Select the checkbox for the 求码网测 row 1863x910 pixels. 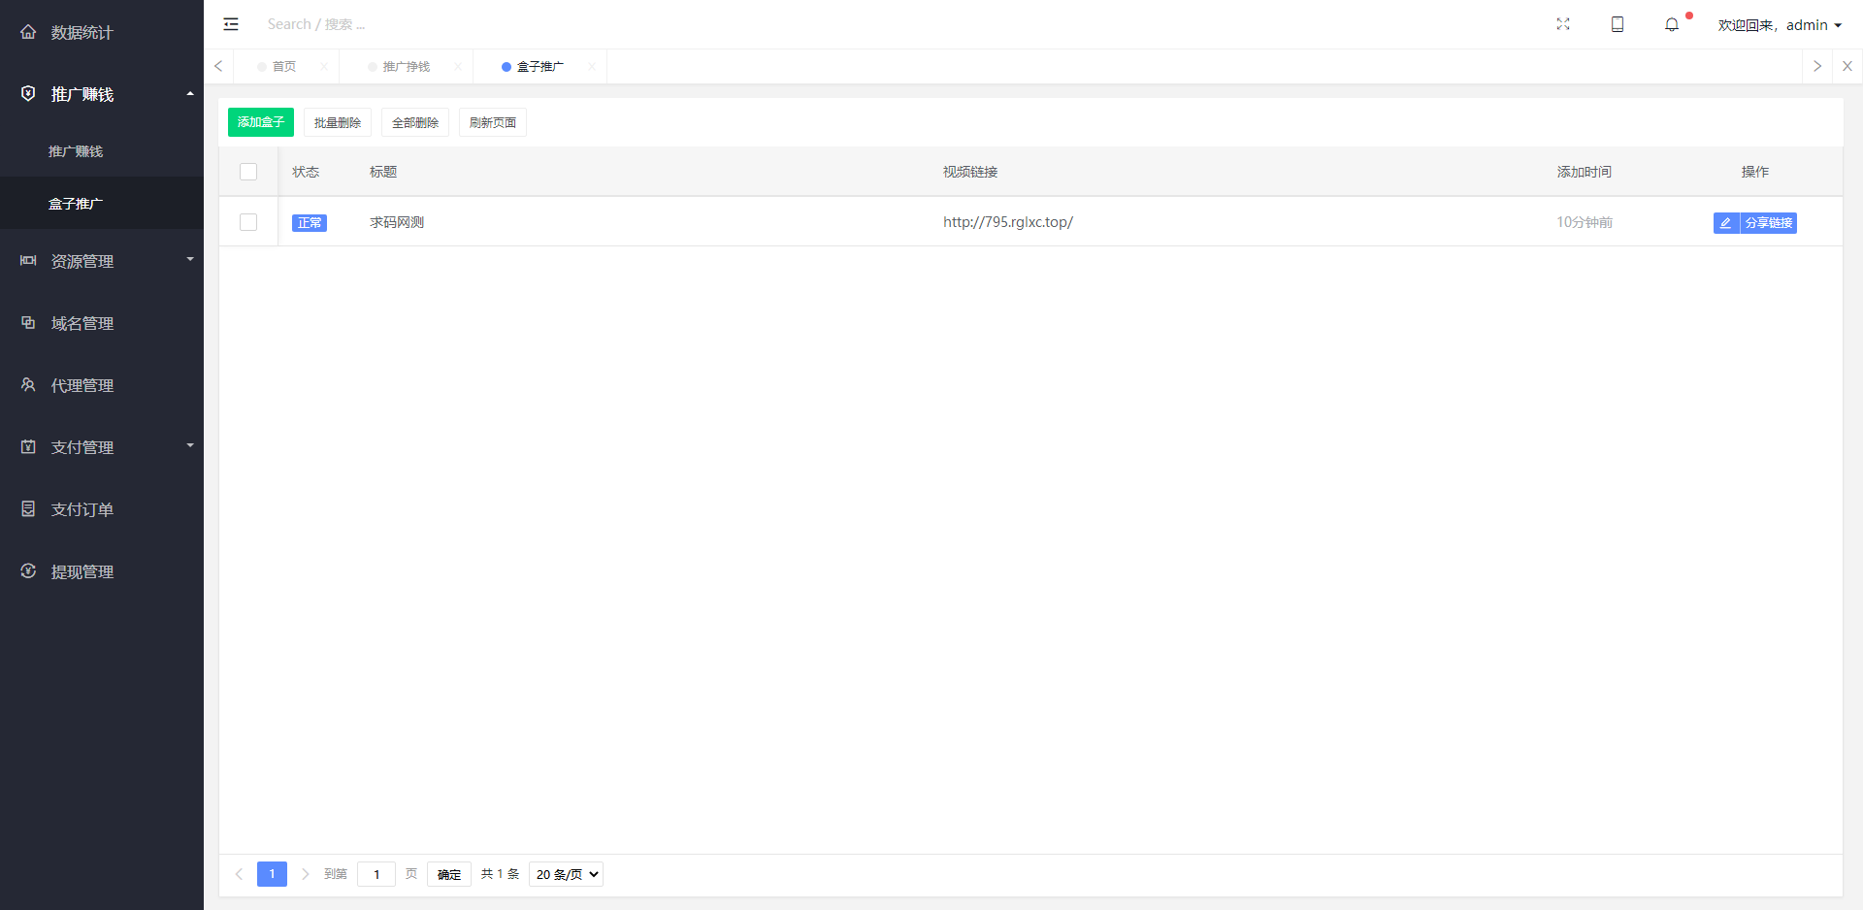point(248,222)
